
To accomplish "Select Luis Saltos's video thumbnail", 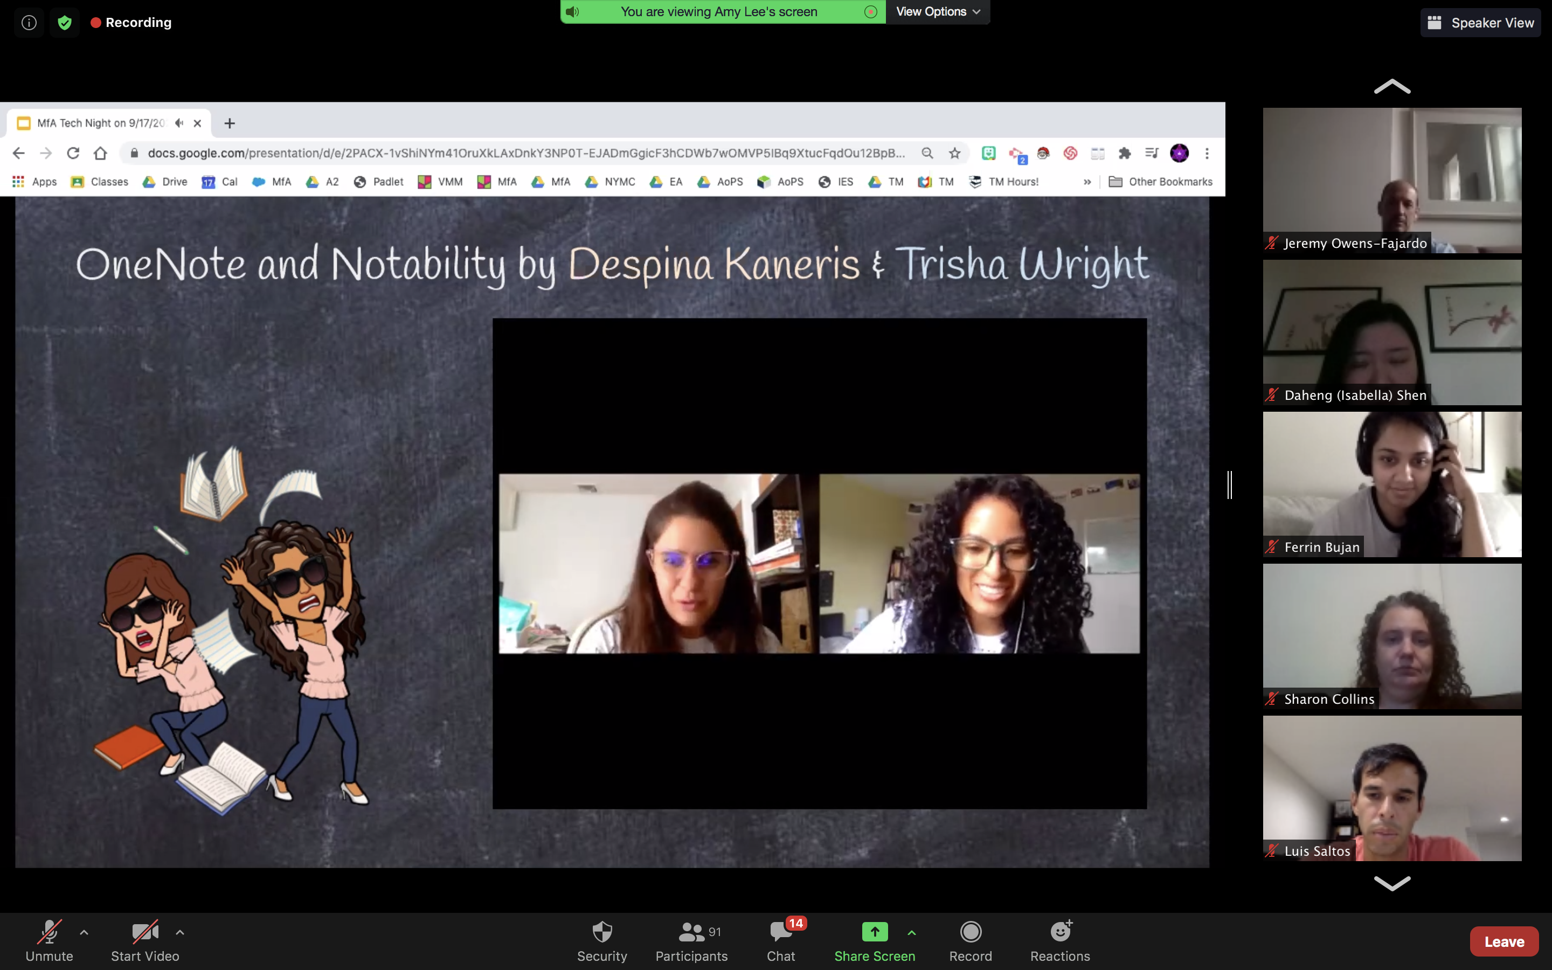I will pyautogui.click(x=1391, y=788).
